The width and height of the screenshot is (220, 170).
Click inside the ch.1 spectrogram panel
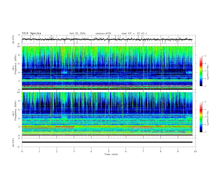[107, 68]
